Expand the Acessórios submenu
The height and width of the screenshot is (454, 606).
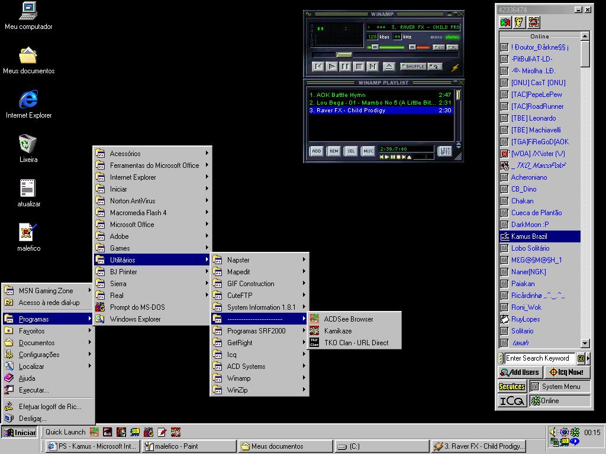[x=153, y=153]
